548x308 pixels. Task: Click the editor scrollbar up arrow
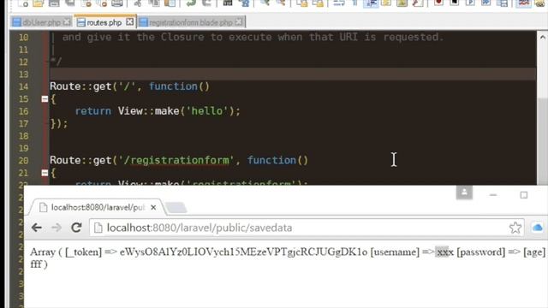point(542,37)
